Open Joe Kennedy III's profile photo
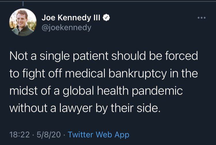The width and height of the screenshot is (216, 145). tap(23, 22)
